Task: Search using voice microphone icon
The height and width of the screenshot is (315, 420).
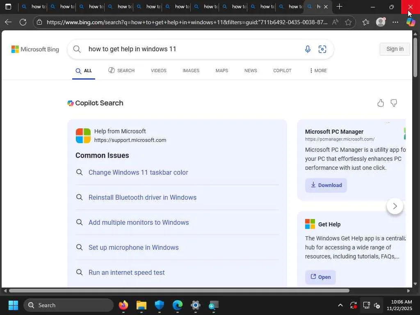Action: (x=308, y=49)
